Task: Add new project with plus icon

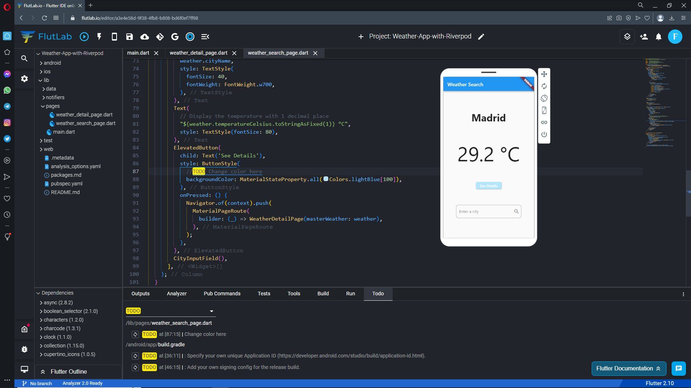Action: [x=361, y=37]
